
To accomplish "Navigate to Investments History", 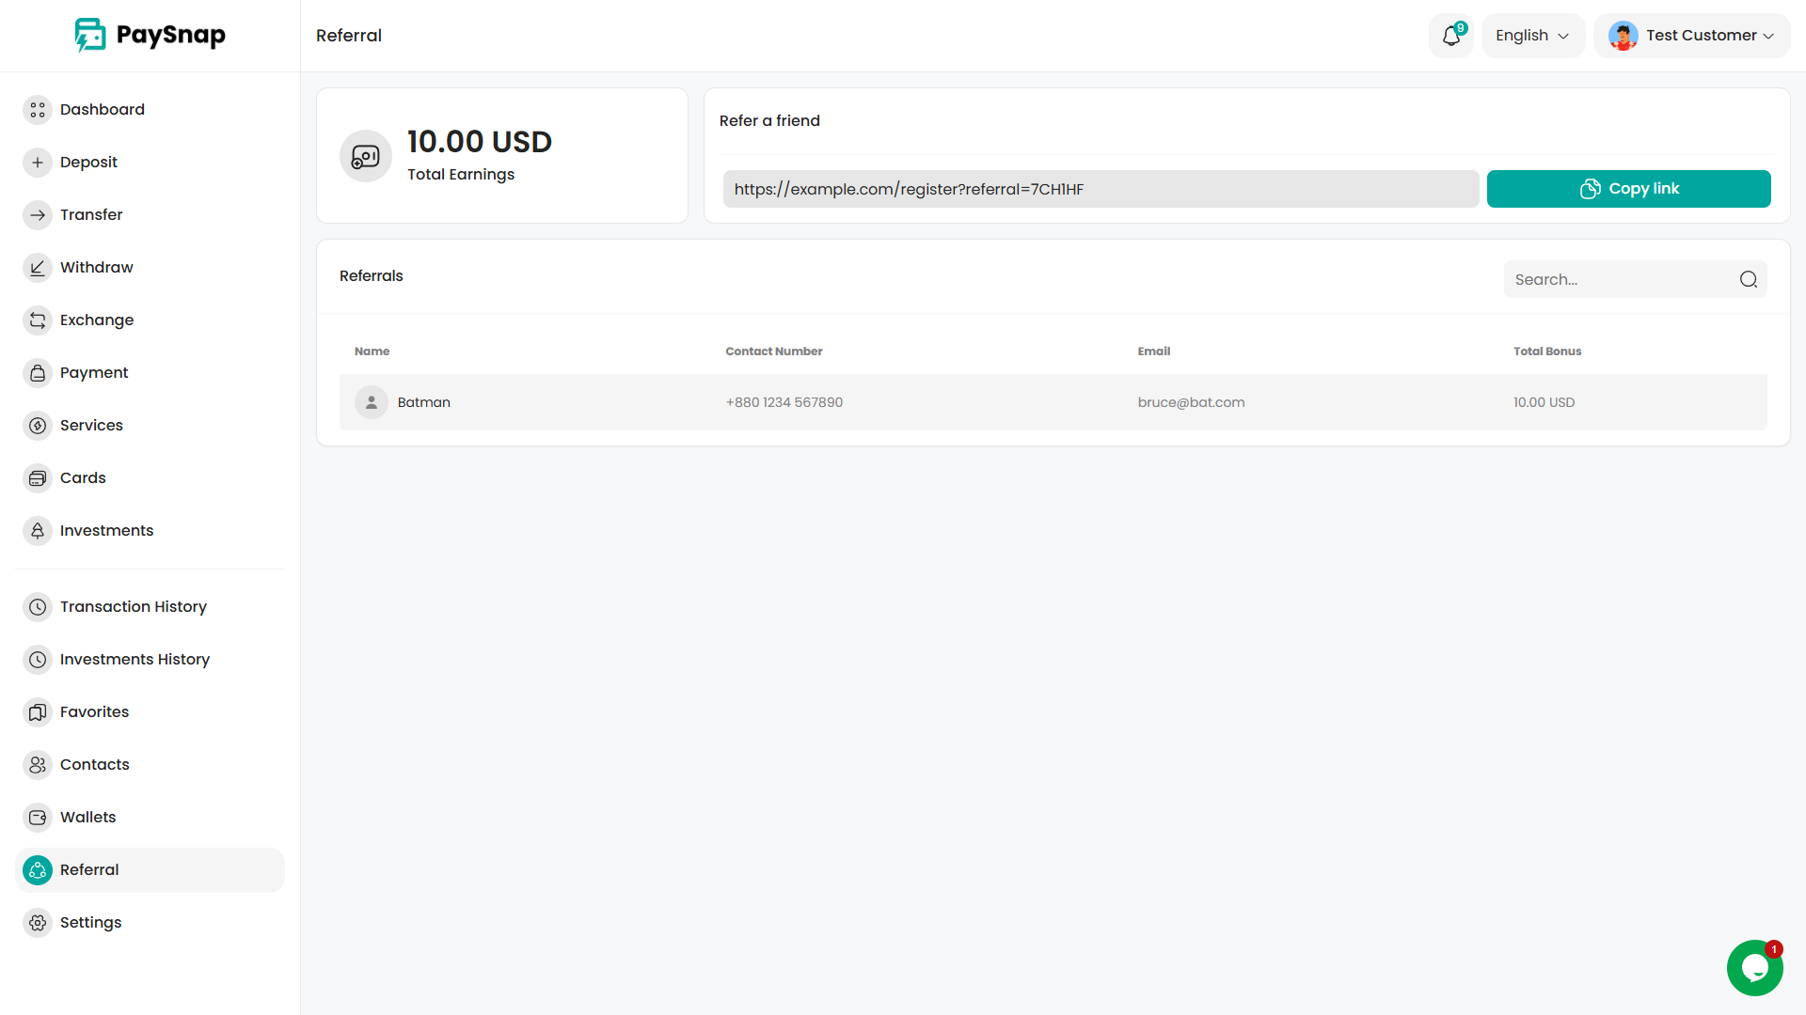I will point(135,660).
